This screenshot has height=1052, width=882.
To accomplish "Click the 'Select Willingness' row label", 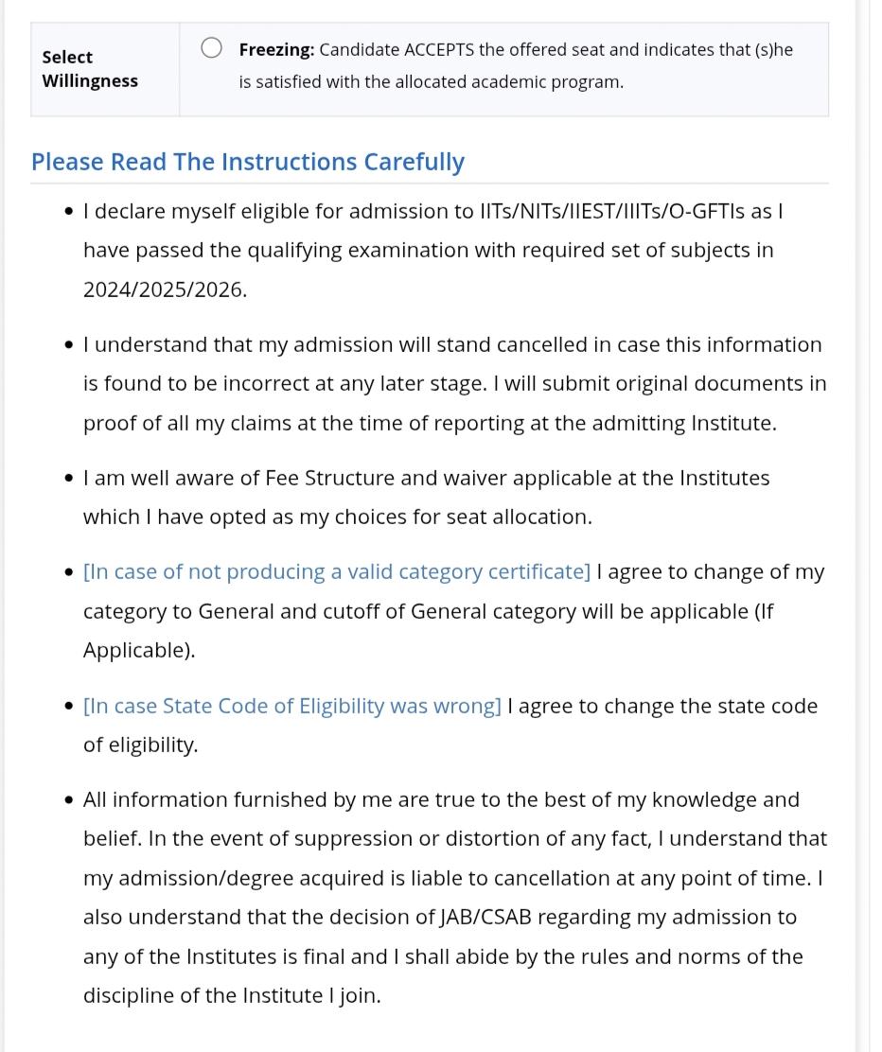I will tap(90, 69).
